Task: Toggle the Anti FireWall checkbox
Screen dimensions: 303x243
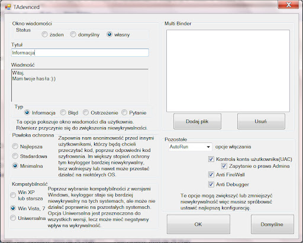Action: click(211, 174)
